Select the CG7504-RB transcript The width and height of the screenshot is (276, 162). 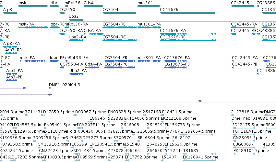tap(119, 27)
